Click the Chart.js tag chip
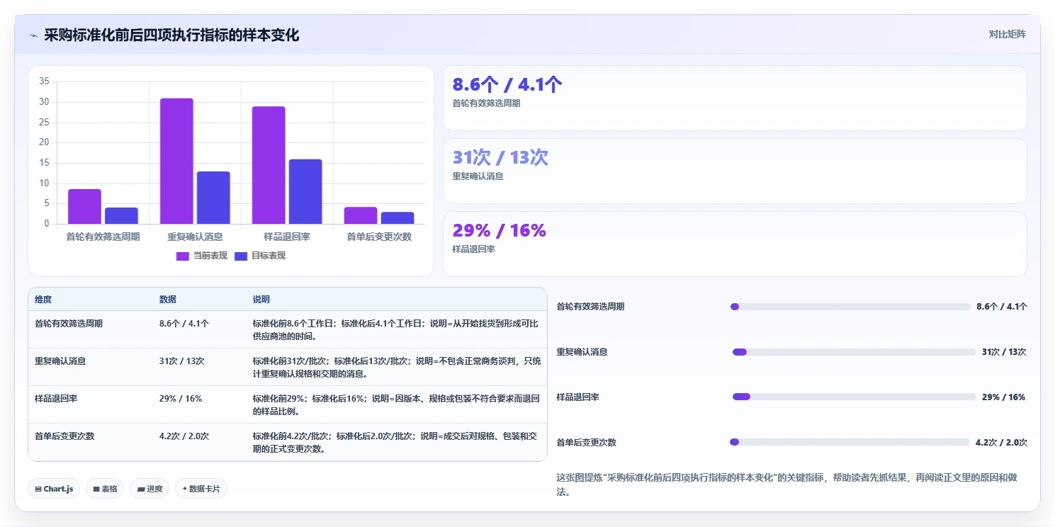 [54, 489]
